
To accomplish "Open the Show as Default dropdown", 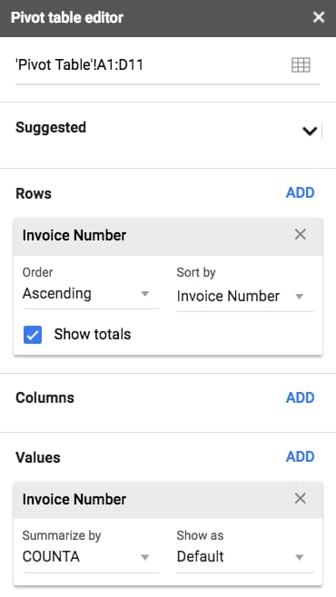I will (244, 557).
